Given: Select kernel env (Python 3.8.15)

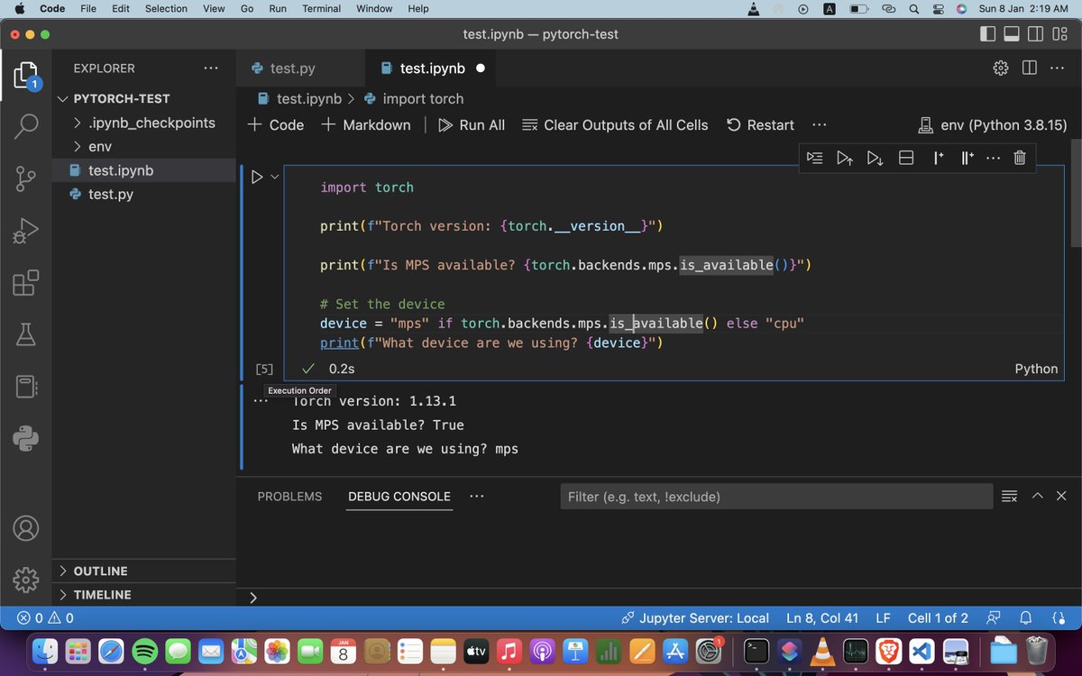Looking at the screenshot, I should point(992,125).
